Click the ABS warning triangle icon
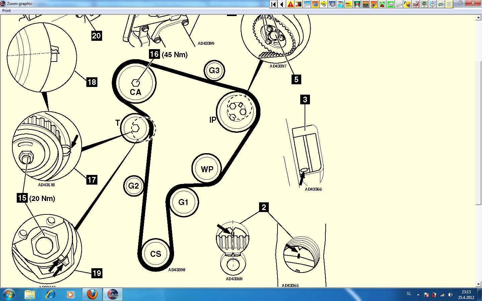This screenshot has height=301, width=482. (432, 4)
